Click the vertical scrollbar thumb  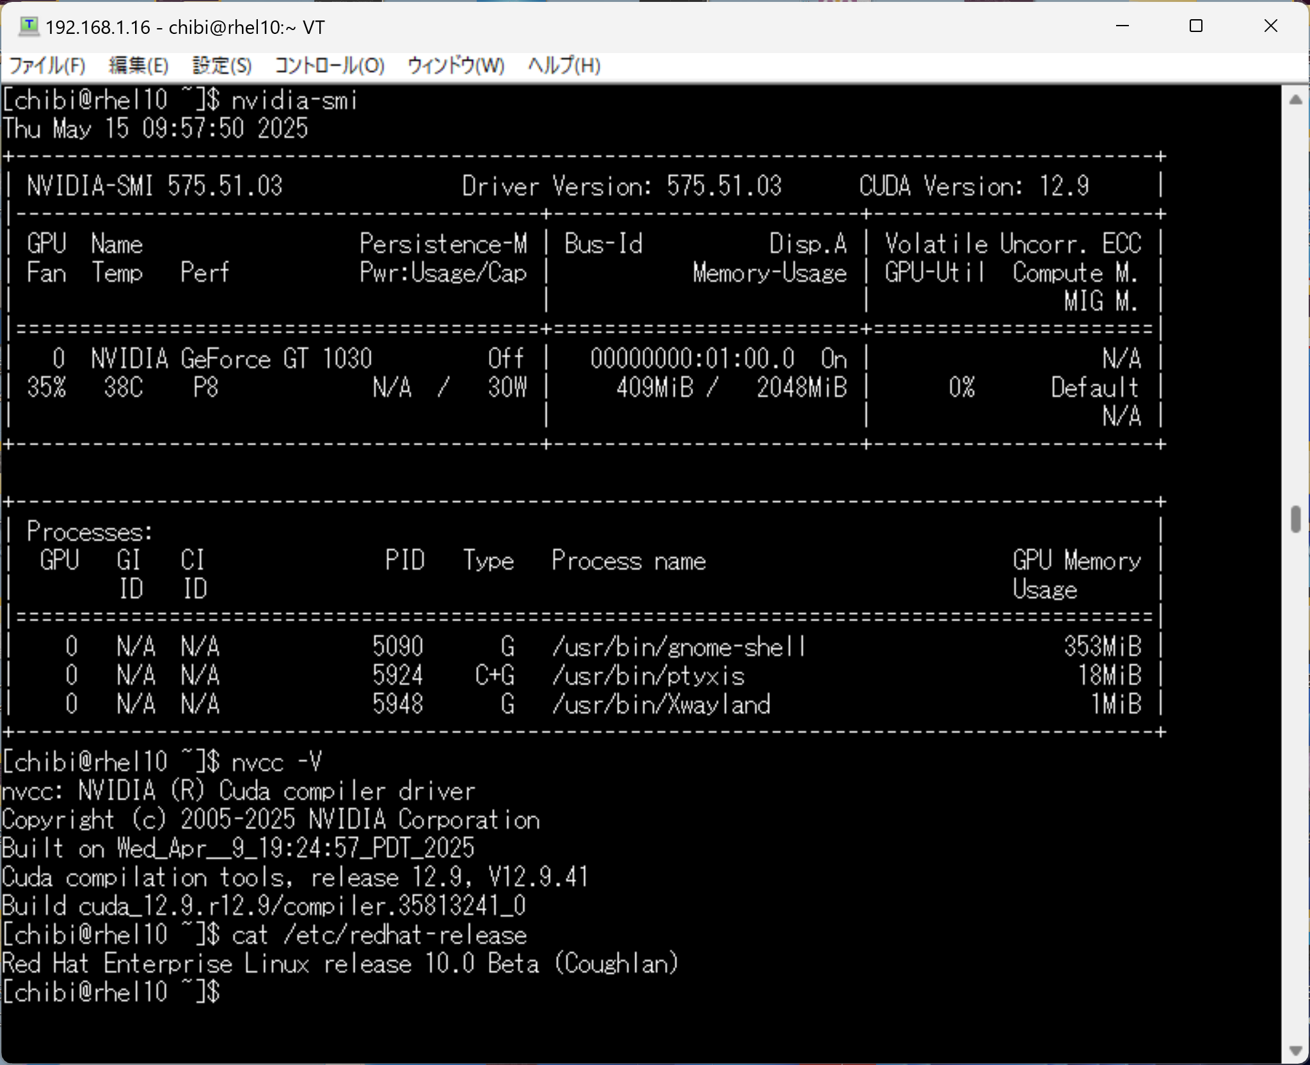1295,519
